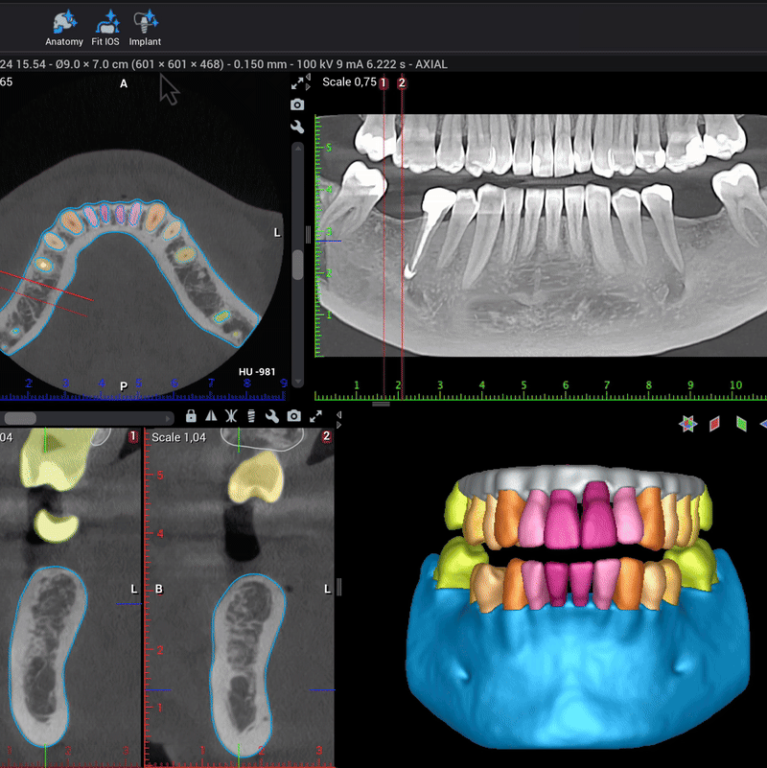Select cross-section marker 2 on panoramic
This screenshot has width=767, height=768.
[x=402, y=83]
